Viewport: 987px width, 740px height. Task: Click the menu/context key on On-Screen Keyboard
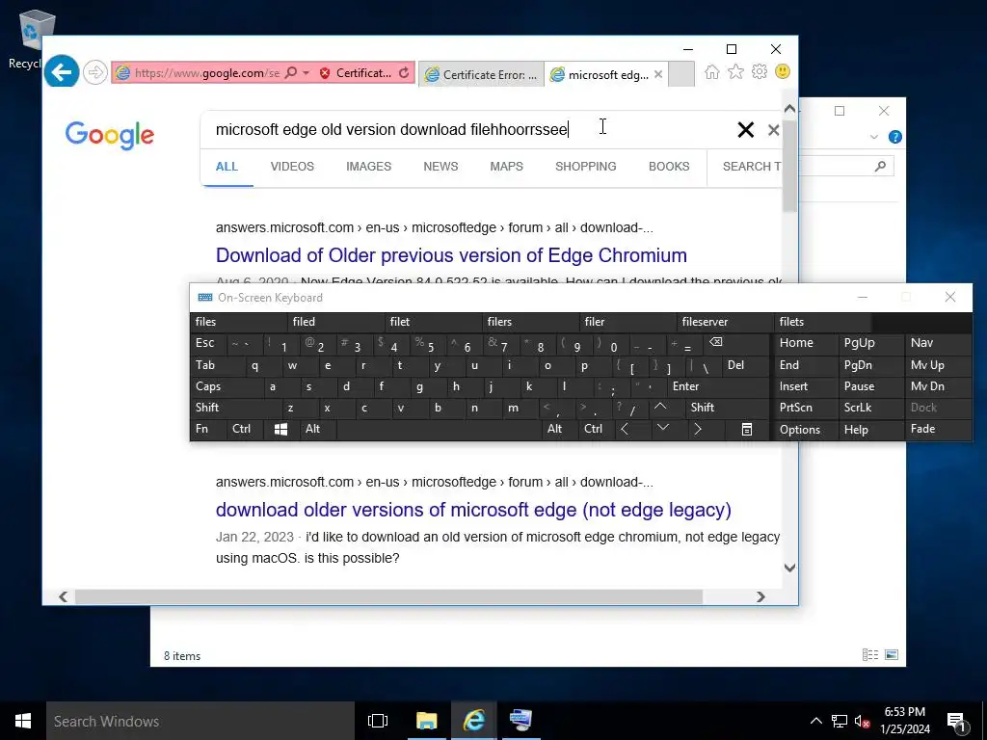click(x=747, y=429)
